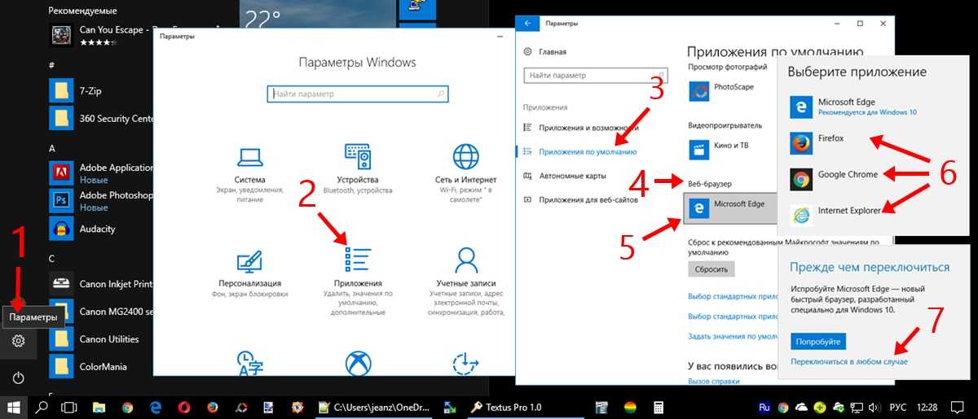
Task: Open Task View on taskbar
Action: tap(69, 407)
